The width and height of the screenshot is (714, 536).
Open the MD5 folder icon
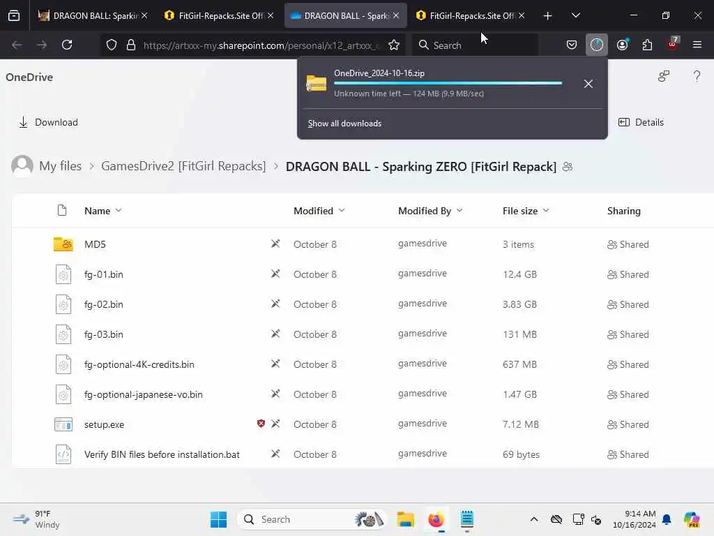pos(63,244)
